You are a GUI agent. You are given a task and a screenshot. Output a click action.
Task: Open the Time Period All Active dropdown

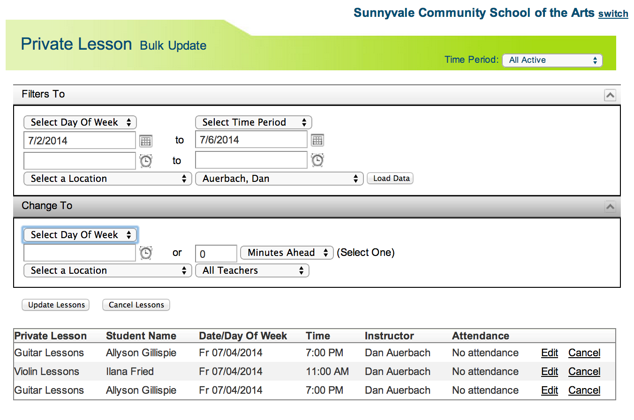[552, 60]
